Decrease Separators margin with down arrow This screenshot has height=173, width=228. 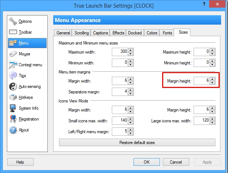tap(130, 93)
